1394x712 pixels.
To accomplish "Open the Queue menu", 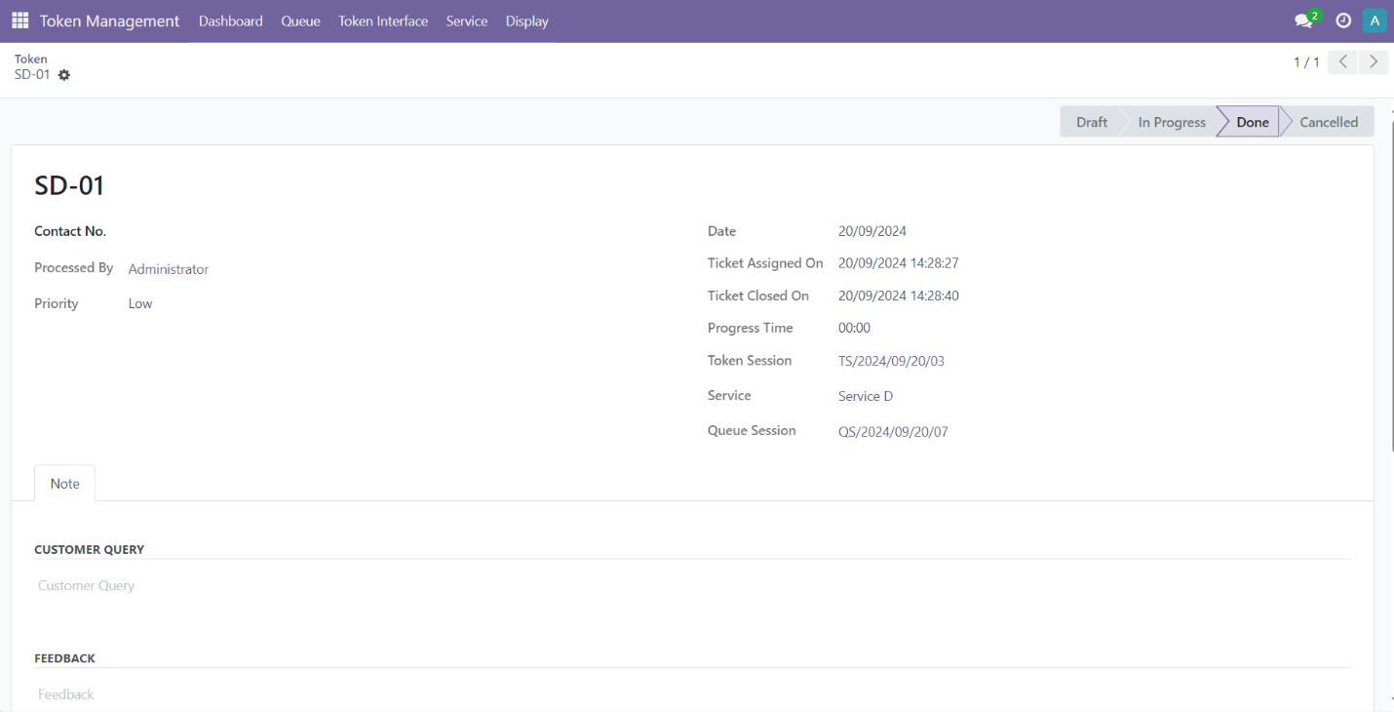I will click(x=300, y=20).
